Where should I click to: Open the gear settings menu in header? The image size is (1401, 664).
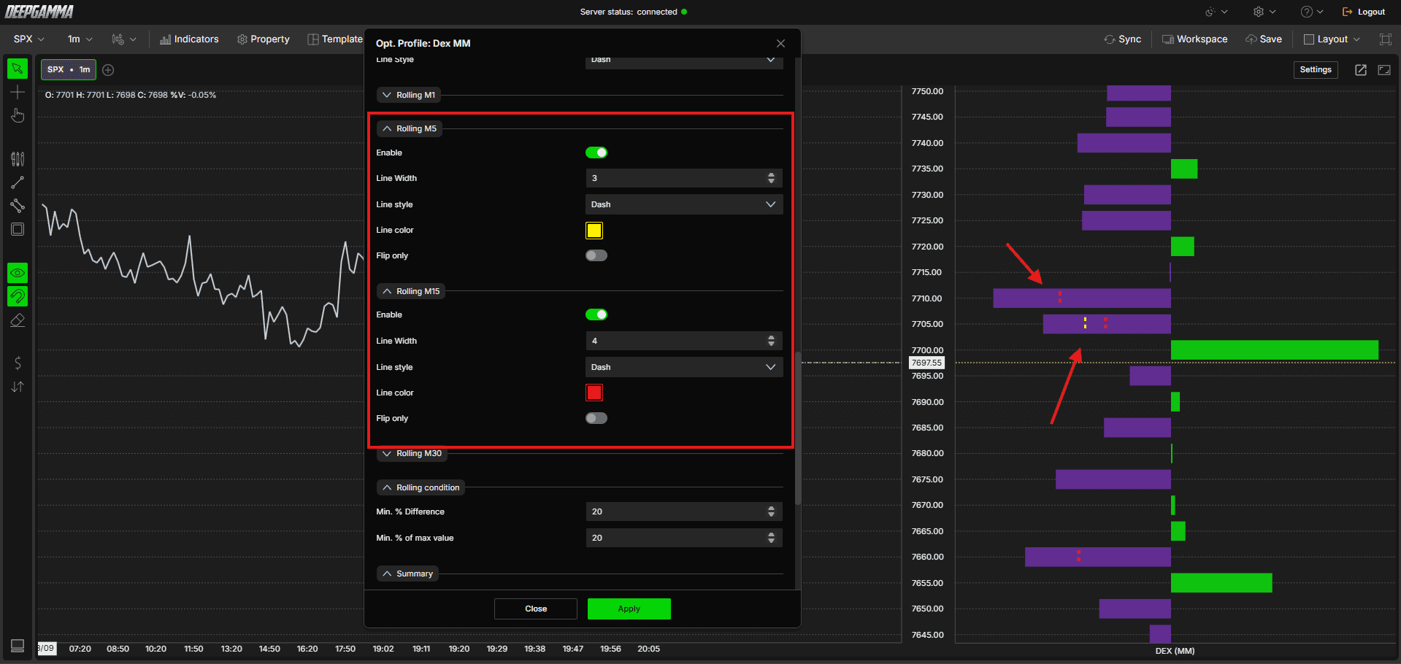point(1264,12)
